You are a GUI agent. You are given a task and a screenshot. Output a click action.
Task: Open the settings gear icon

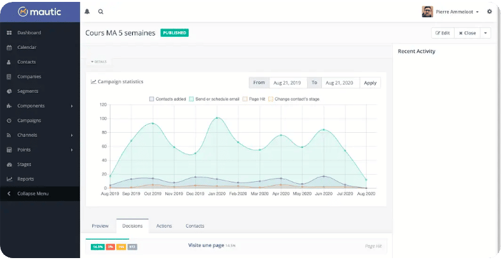click(489, 11)
